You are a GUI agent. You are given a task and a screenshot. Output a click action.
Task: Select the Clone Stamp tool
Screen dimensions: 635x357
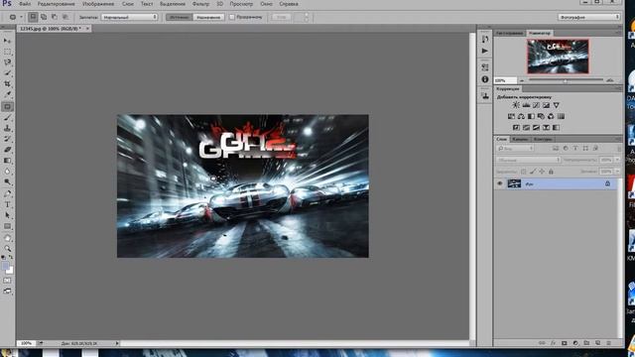7,128
